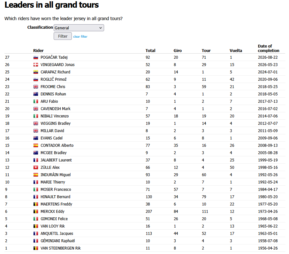The height and width of the screenshot is (254, 289).
Task: Click the Date of completion header
Action: 268,49
